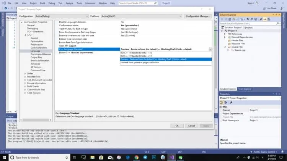287x161 pixels.
Task: Click the Windows taskbar search box
Action: point(39,157)
